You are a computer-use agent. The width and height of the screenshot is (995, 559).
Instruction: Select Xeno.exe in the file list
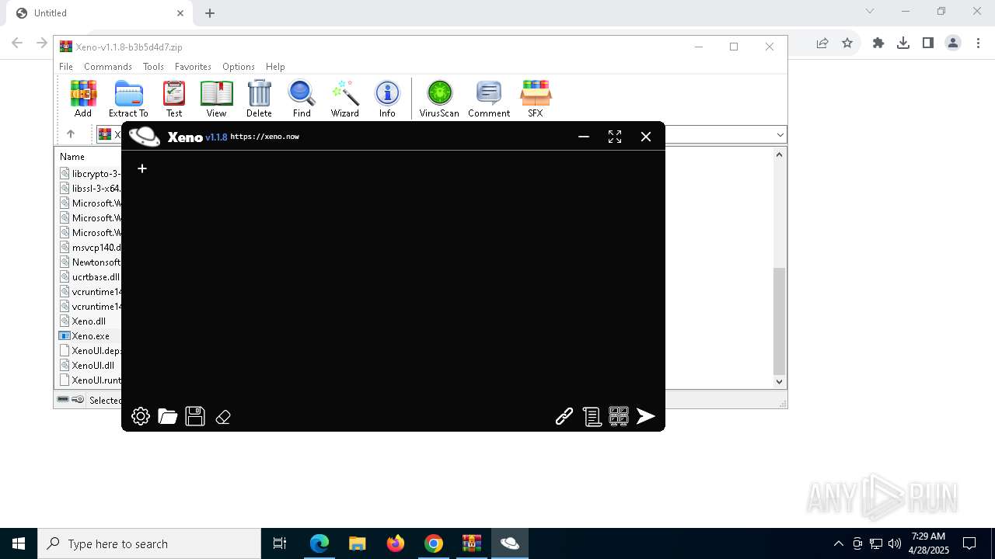click(89, 336)
